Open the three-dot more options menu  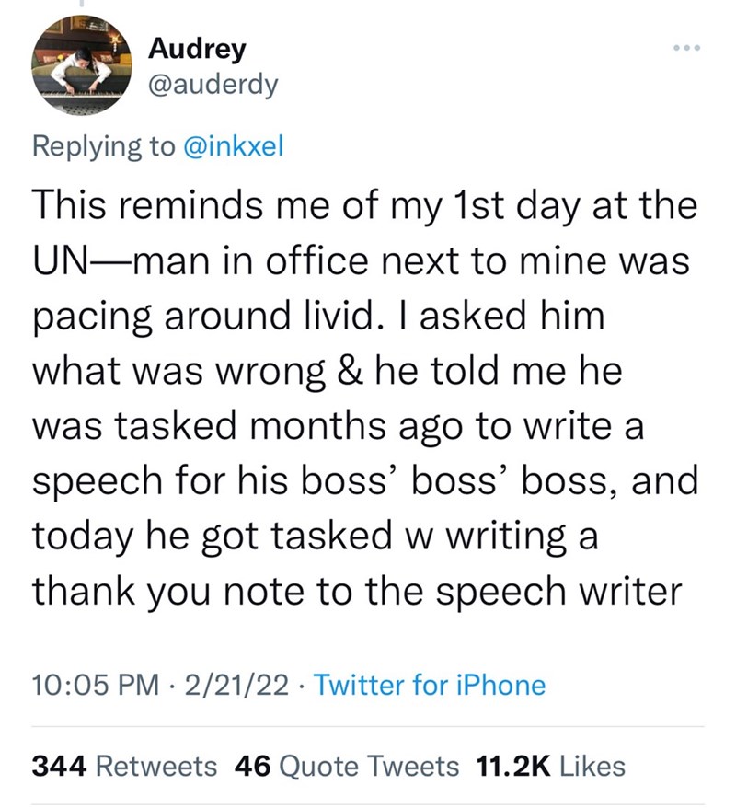point(686,45)
